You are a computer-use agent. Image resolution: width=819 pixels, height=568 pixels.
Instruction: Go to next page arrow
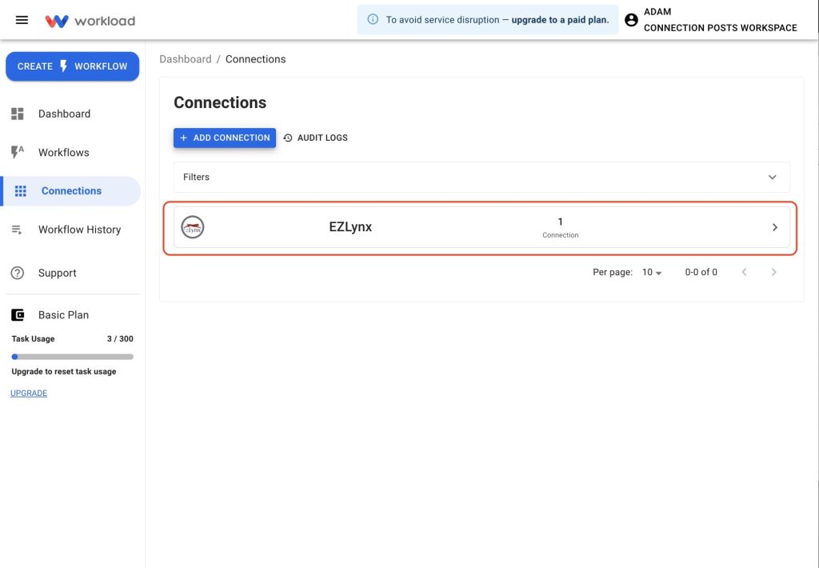tap(774, 272)
